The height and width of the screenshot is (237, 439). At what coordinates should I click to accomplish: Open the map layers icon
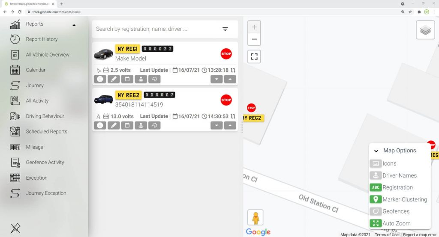pos(425,30)
